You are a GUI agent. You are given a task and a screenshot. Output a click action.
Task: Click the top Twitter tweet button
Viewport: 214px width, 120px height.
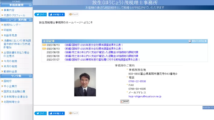[40, 14]
